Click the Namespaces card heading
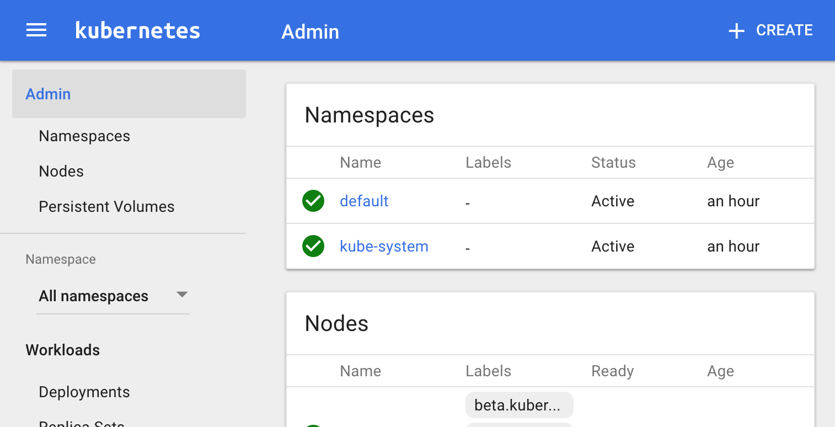 coord(370,115)
